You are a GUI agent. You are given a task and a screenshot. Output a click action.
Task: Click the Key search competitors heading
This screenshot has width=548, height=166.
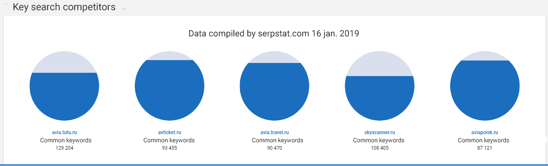click(x=64, y=7)
